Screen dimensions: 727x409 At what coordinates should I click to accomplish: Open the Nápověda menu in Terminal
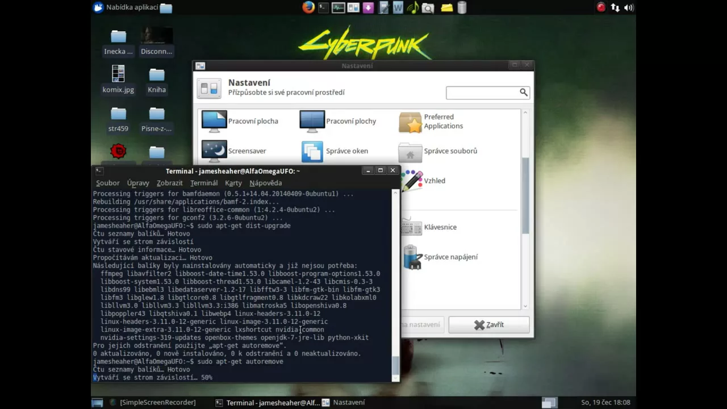(265, 183)
